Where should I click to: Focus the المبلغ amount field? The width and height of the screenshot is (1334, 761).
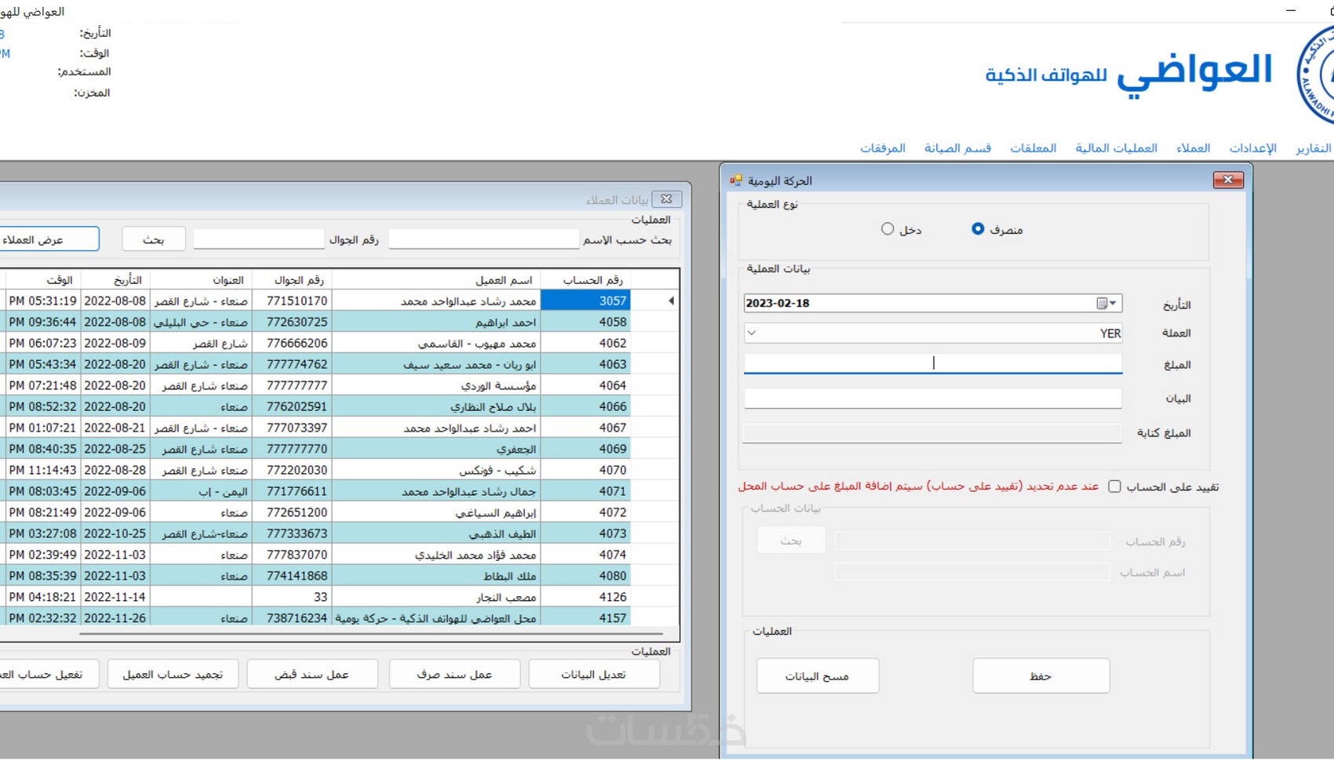tap(933, 363)
